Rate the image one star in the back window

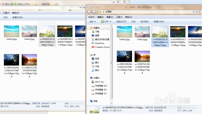[x=71, y=103]
